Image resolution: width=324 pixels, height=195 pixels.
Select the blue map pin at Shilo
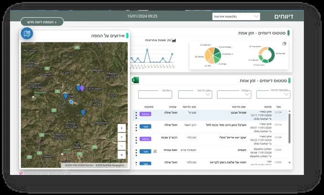pos(65,96)
